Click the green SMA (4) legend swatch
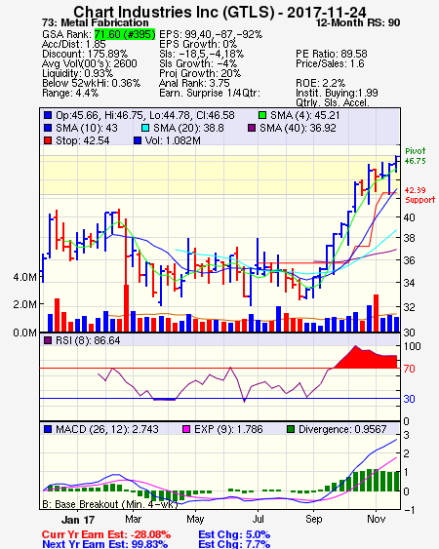 (262, 115)
